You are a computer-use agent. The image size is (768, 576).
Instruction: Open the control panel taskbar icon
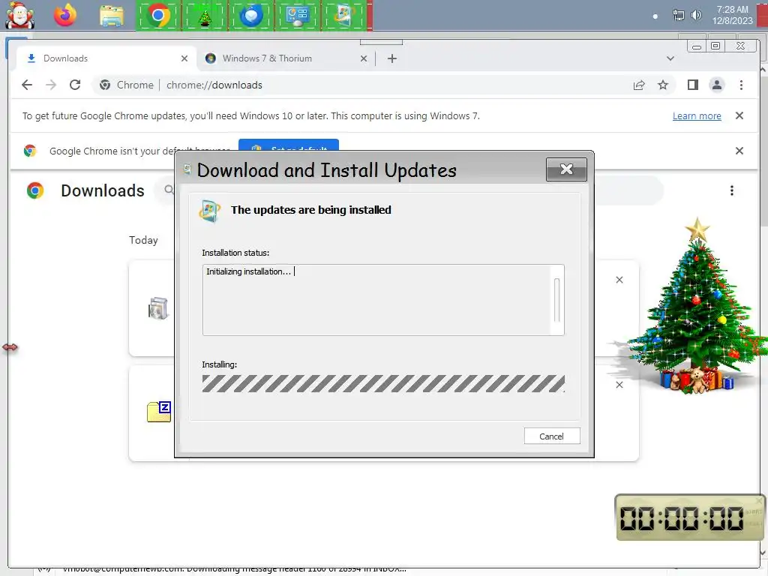[x=297, y=16]
